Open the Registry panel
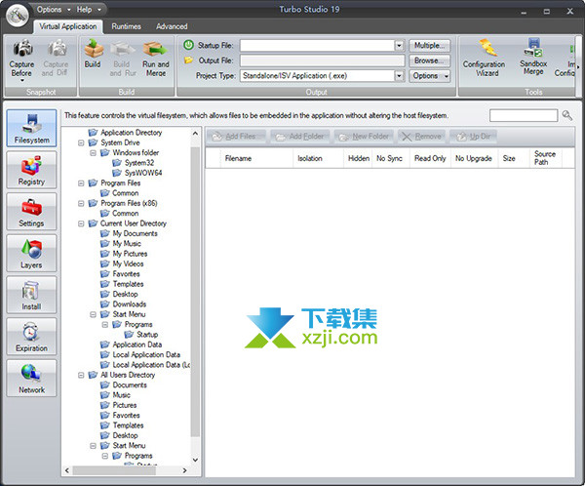The height and width of the screenshot is (486, 585). coord(32,170)
